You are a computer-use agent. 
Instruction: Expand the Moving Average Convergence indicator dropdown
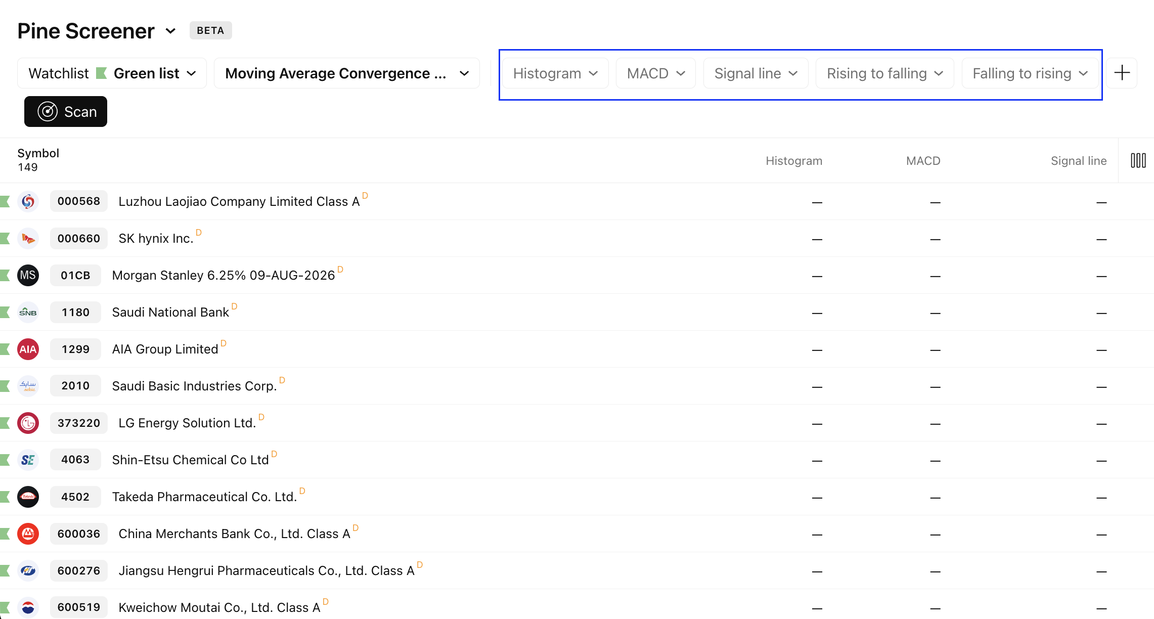coord(346,73)
